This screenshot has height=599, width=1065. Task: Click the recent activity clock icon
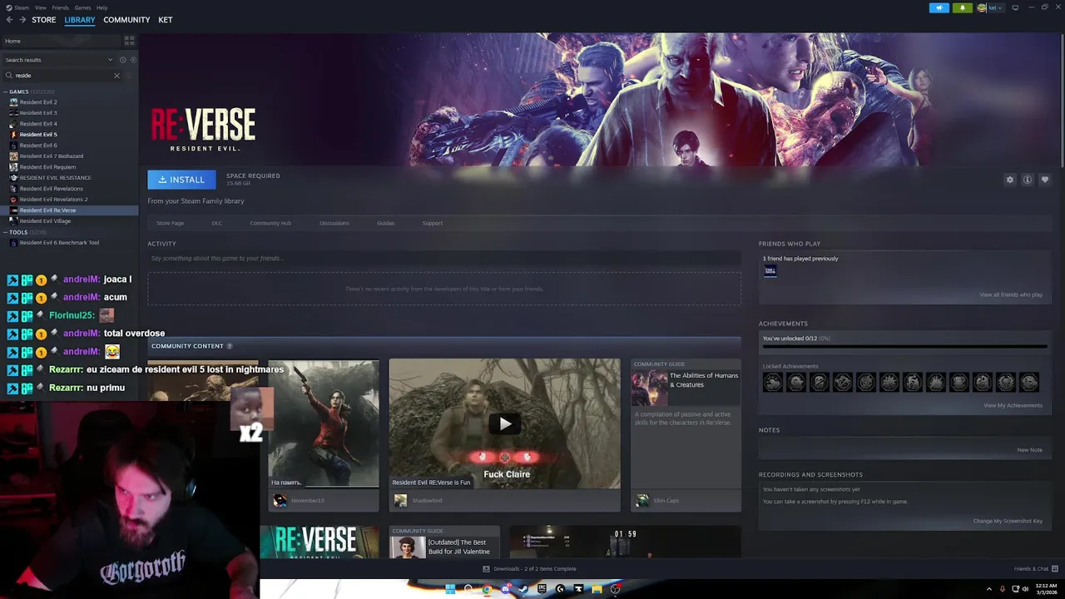click(122, 60)
